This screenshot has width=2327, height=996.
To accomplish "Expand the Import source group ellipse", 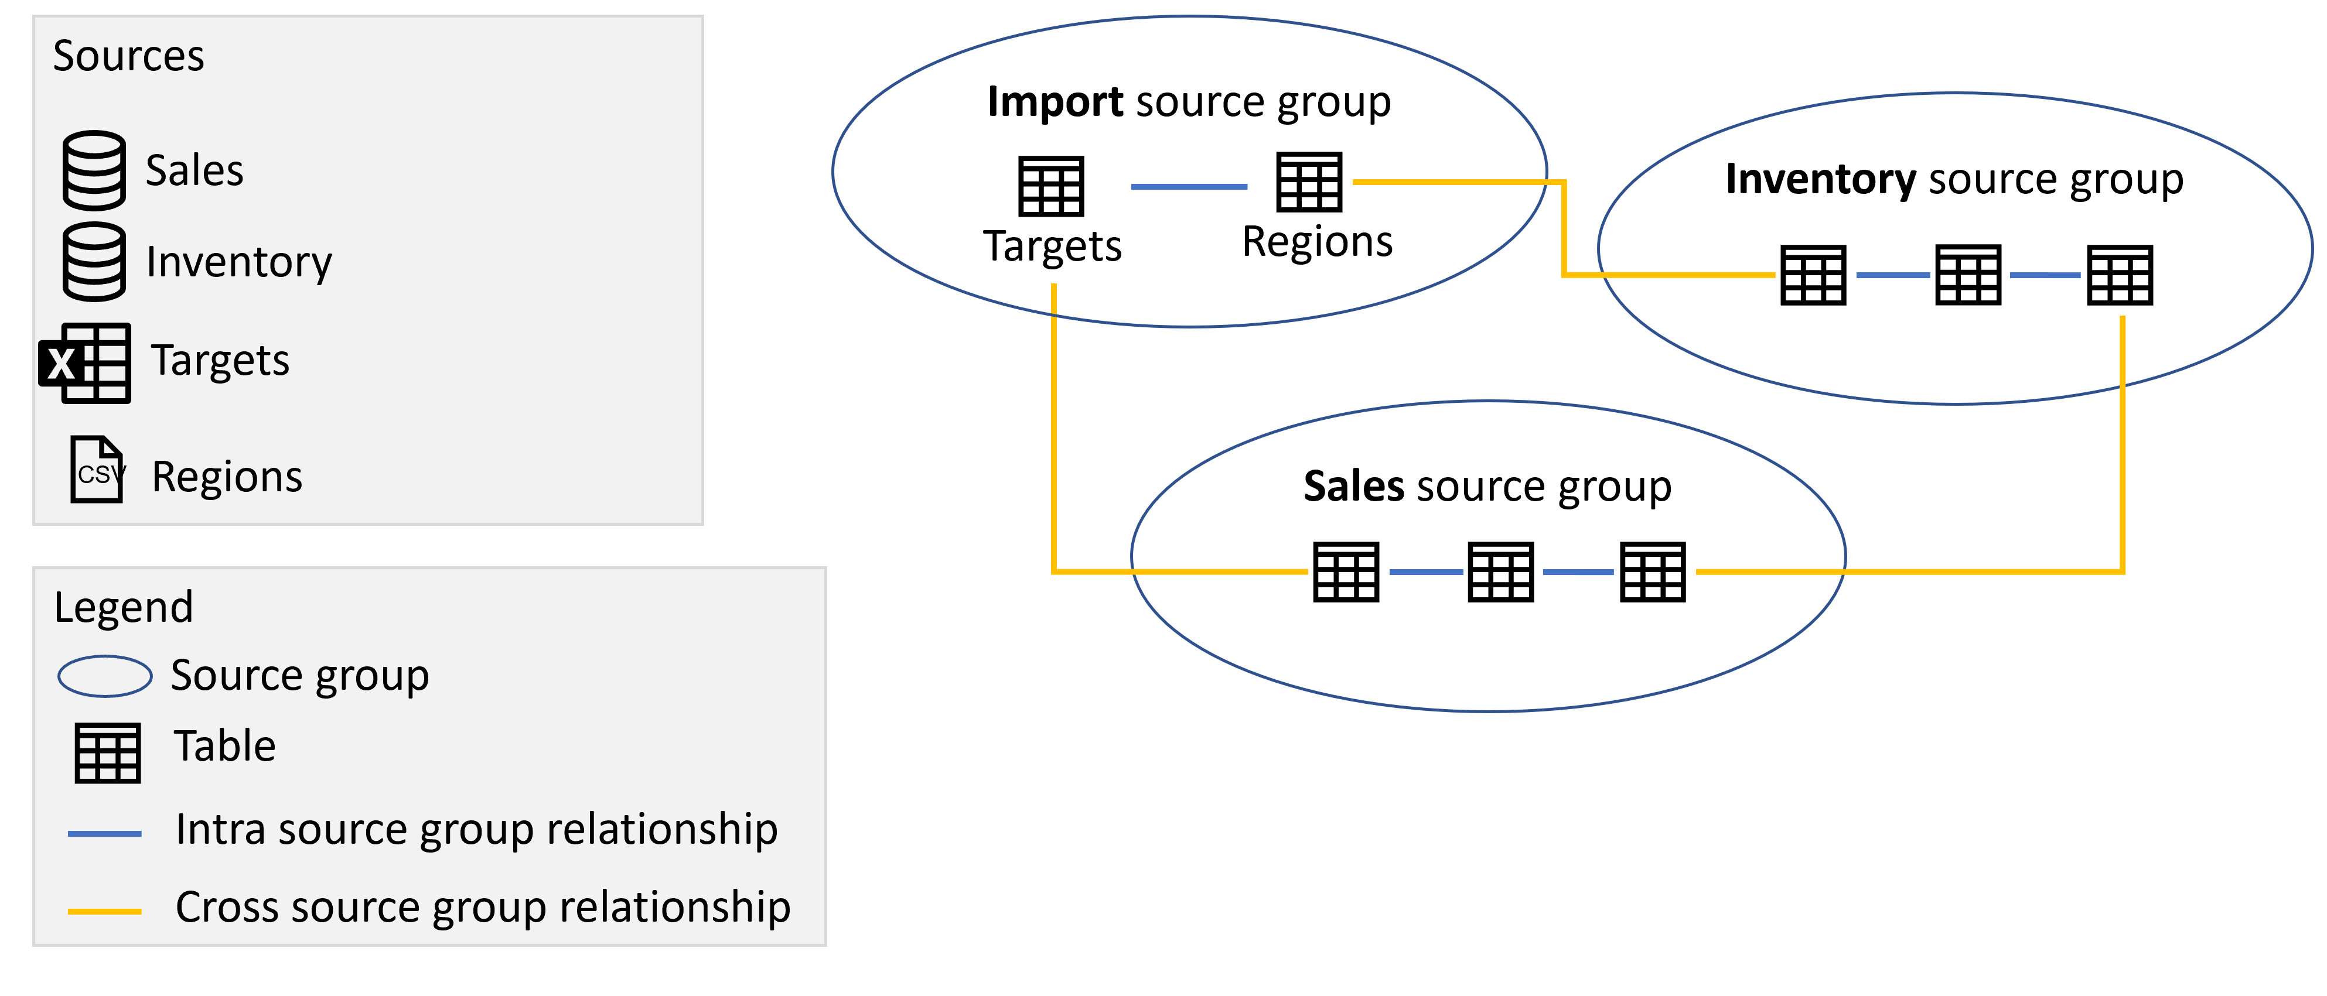I will (1128, 193).
